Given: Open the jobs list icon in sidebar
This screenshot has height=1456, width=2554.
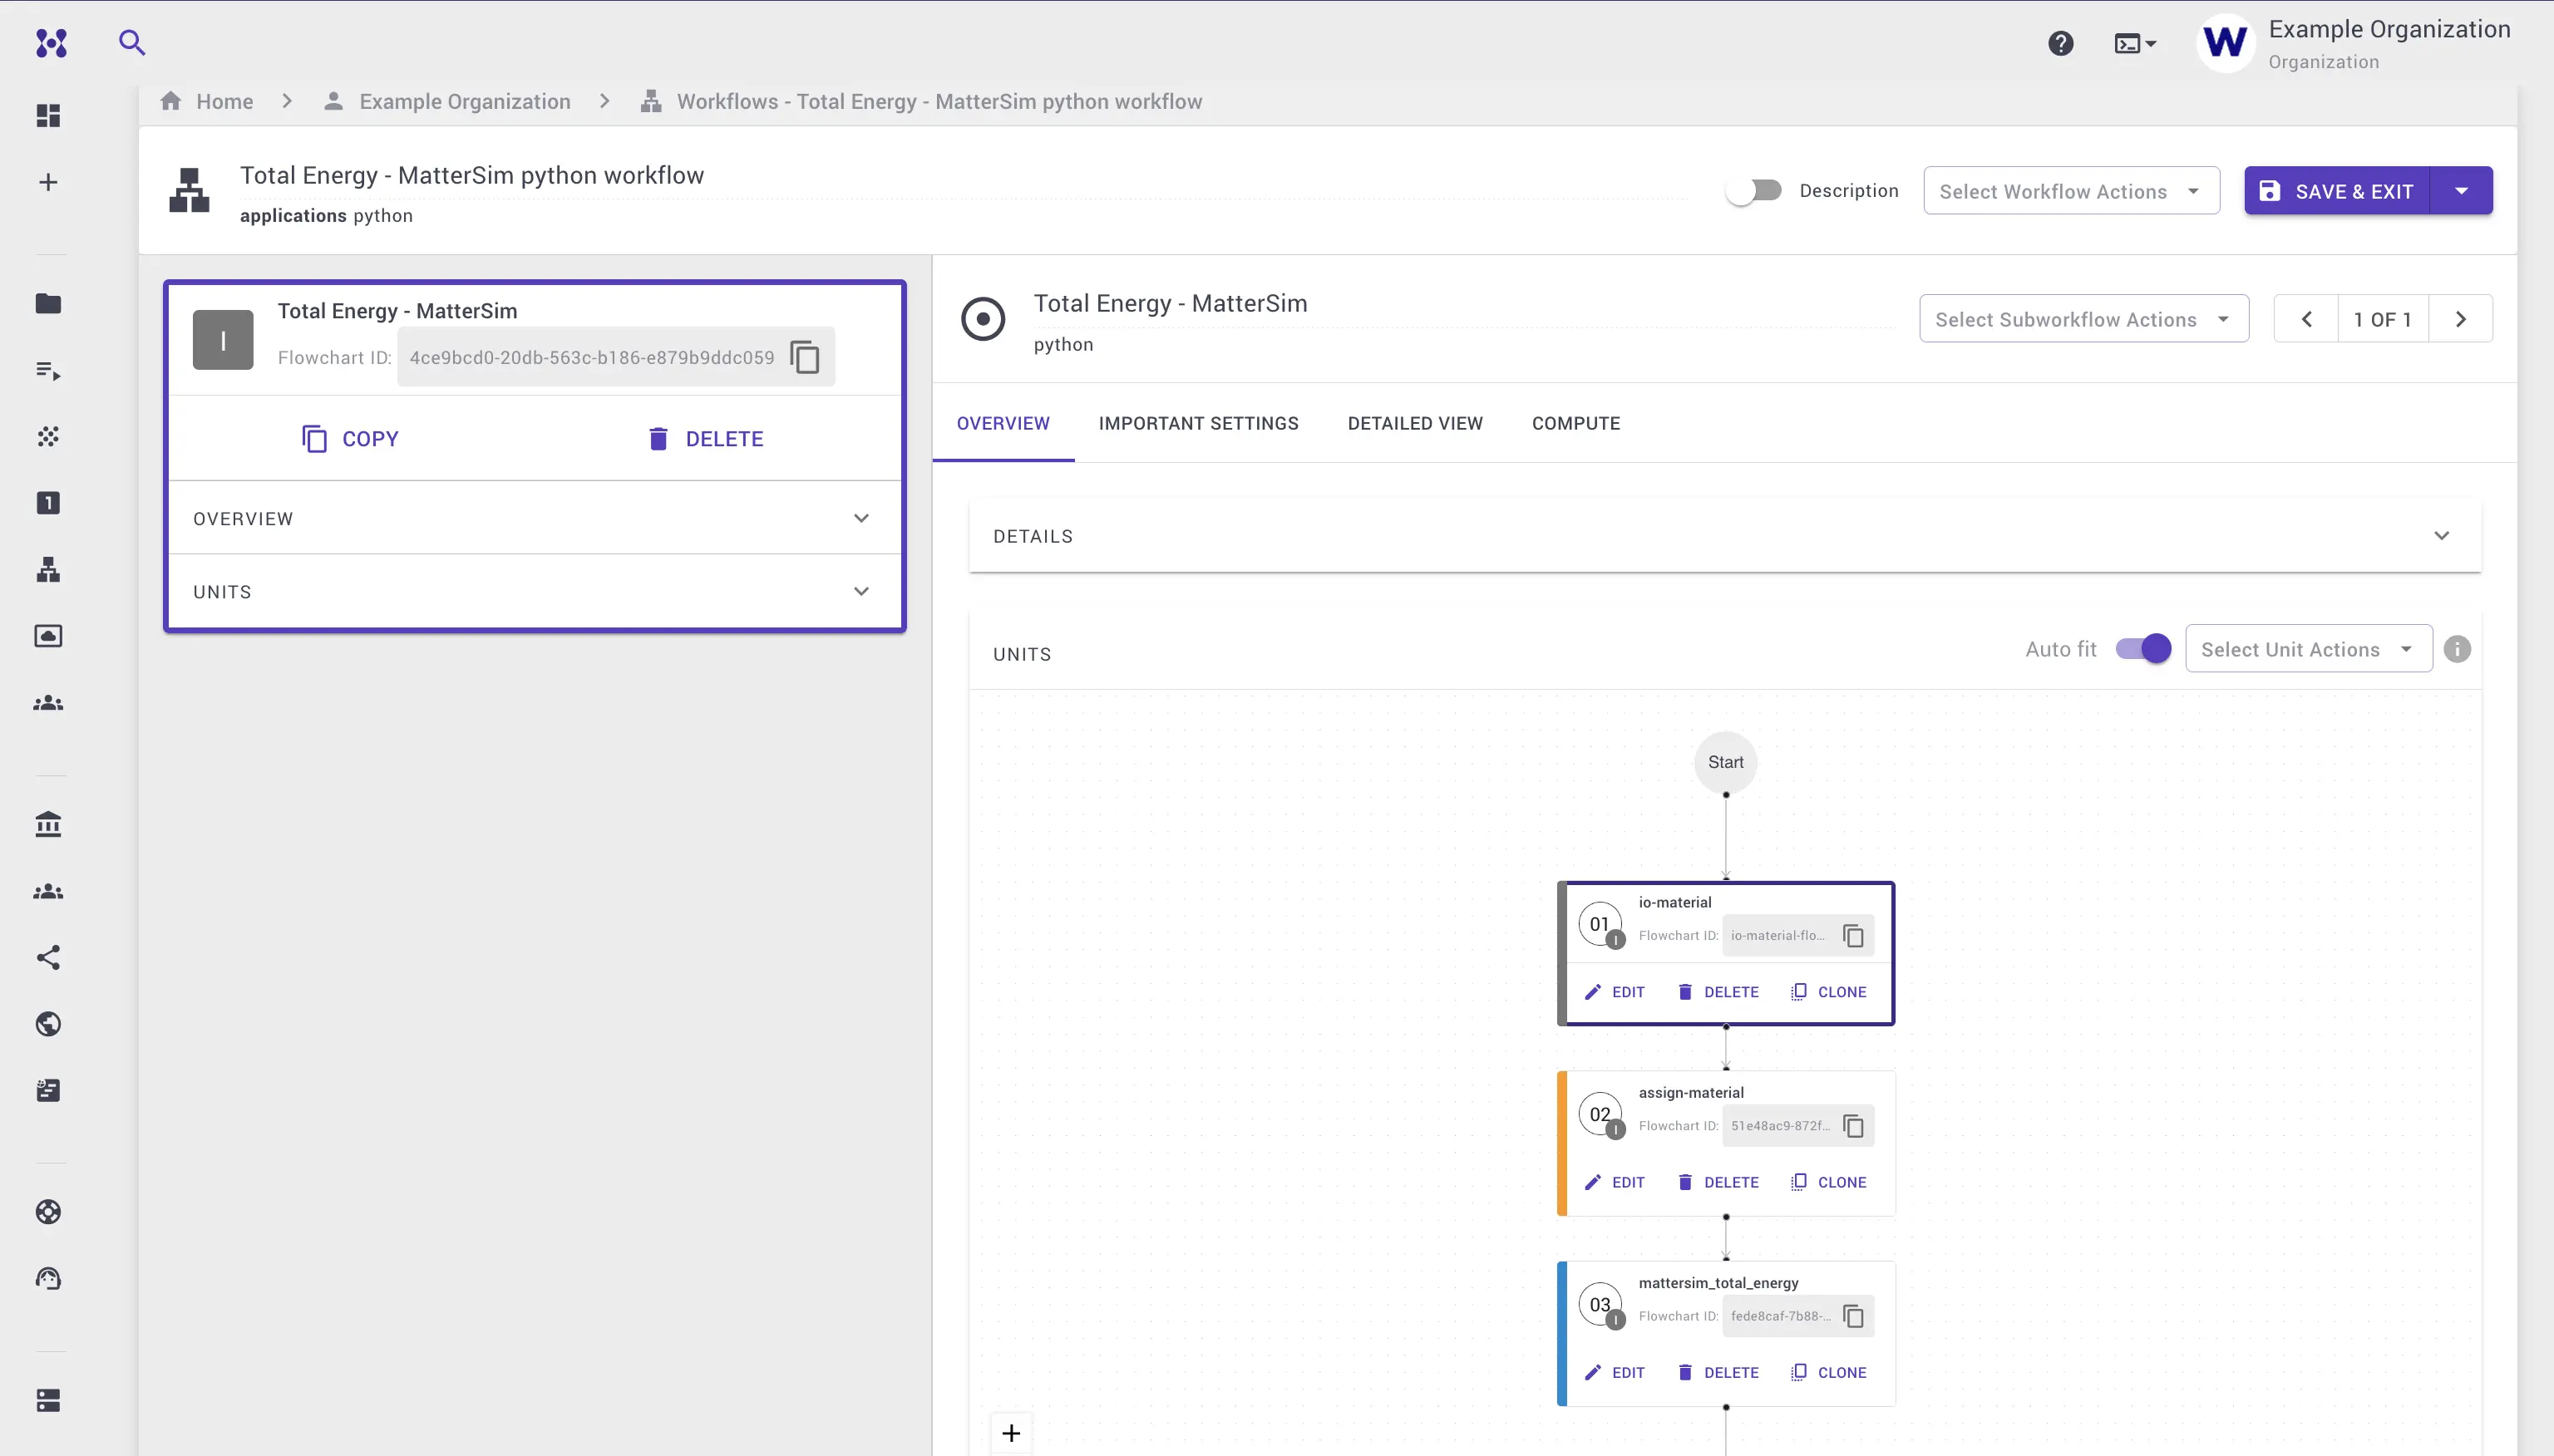Looking at the screenshot, I should point(48,371).
